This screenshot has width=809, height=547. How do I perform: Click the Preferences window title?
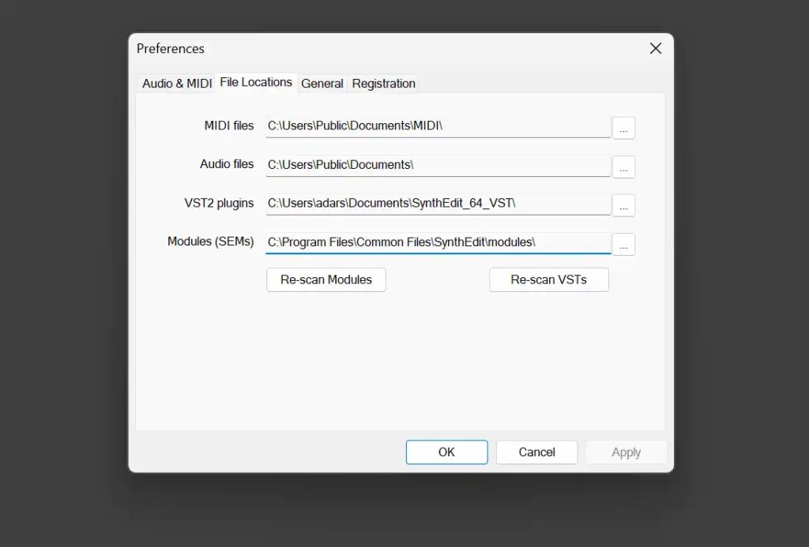click(x=171, y=48)
